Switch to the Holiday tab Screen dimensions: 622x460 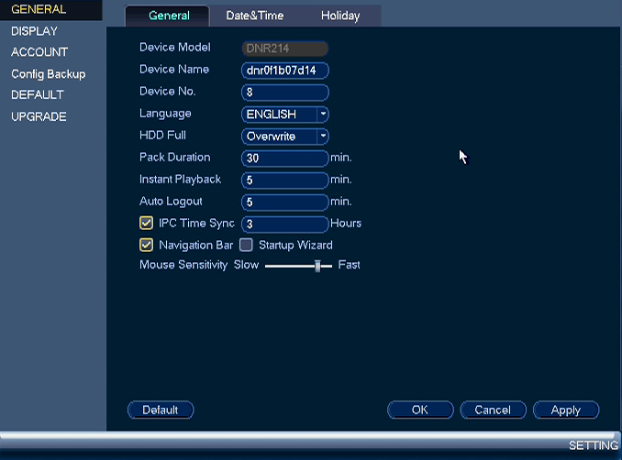pyautogui.click(x=340, y=16)
